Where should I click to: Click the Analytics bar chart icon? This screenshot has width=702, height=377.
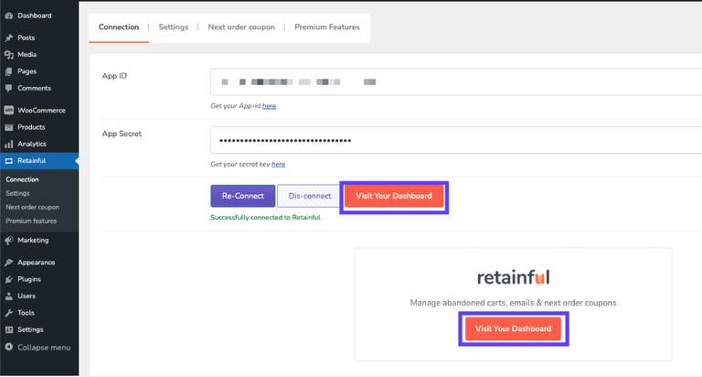(x=8, y=145)
